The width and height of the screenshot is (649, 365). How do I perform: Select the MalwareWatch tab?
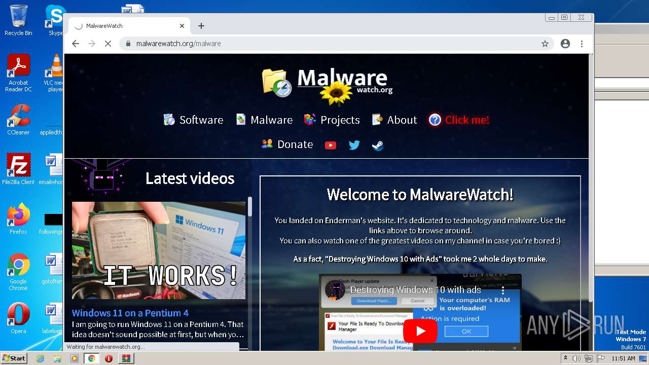click(x=129, y=26)
